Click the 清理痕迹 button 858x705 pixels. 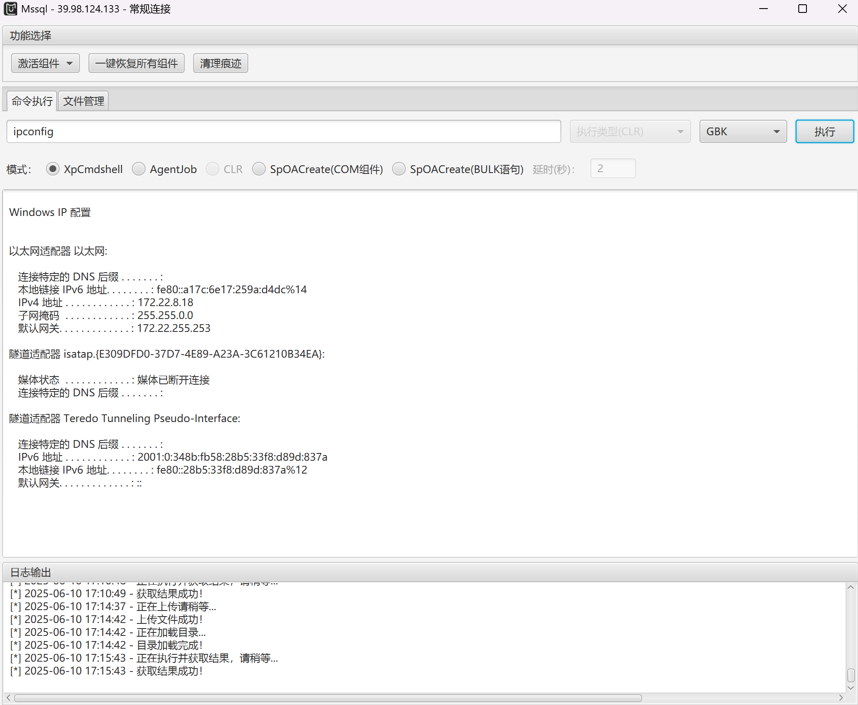click(x=220, y=64)
